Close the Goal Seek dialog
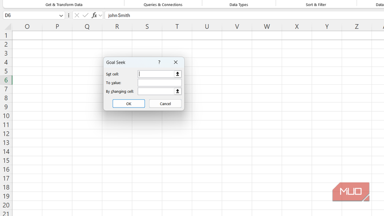 click(x=175, y=62)
